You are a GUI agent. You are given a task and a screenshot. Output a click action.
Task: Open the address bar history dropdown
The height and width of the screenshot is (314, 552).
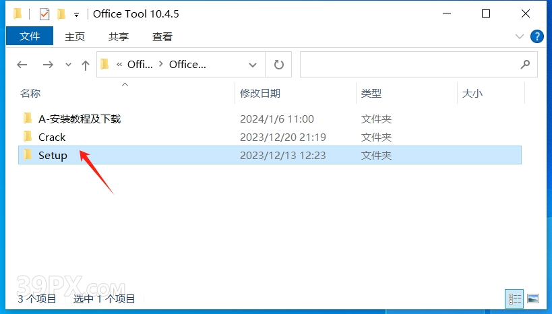click(x=253, y=65)
